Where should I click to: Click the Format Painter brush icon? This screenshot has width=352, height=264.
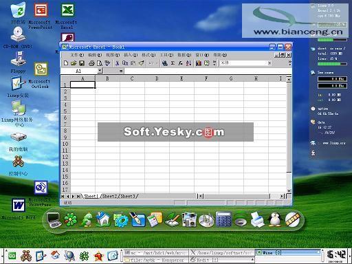[142, 63]
